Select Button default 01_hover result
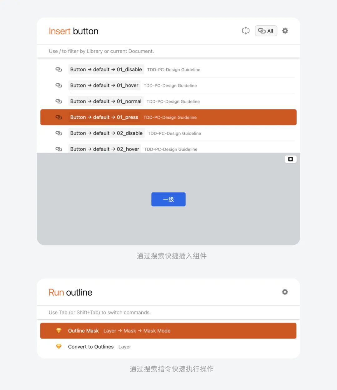The height and width of the screenshot is (390, 337). [168, 85]
